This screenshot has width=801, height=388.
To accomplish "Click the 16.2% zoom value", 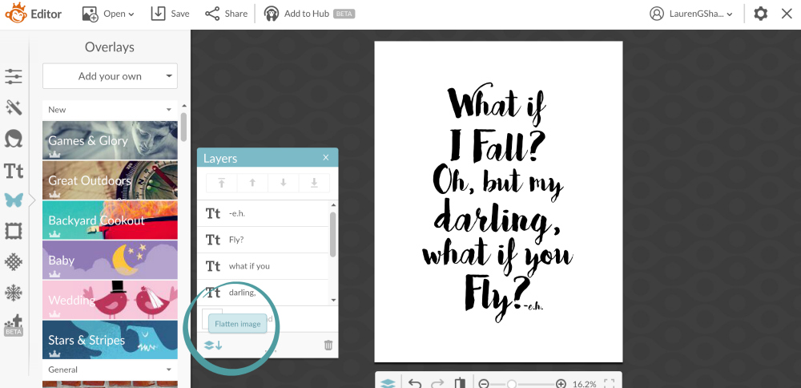I will [585, 384].
